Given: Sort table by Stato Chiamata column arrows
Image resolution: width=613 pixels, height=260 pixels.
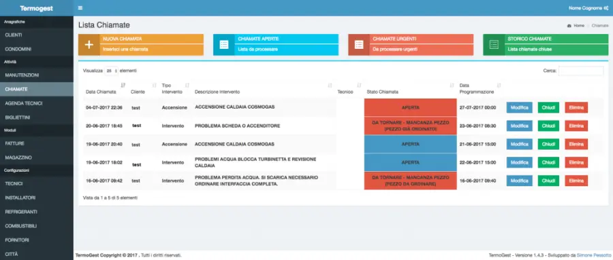Looking at the screenshot, I should coord(452,85).
